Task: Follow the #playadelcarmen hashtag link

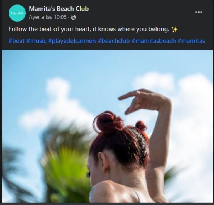Action: (x=72, y=41)
